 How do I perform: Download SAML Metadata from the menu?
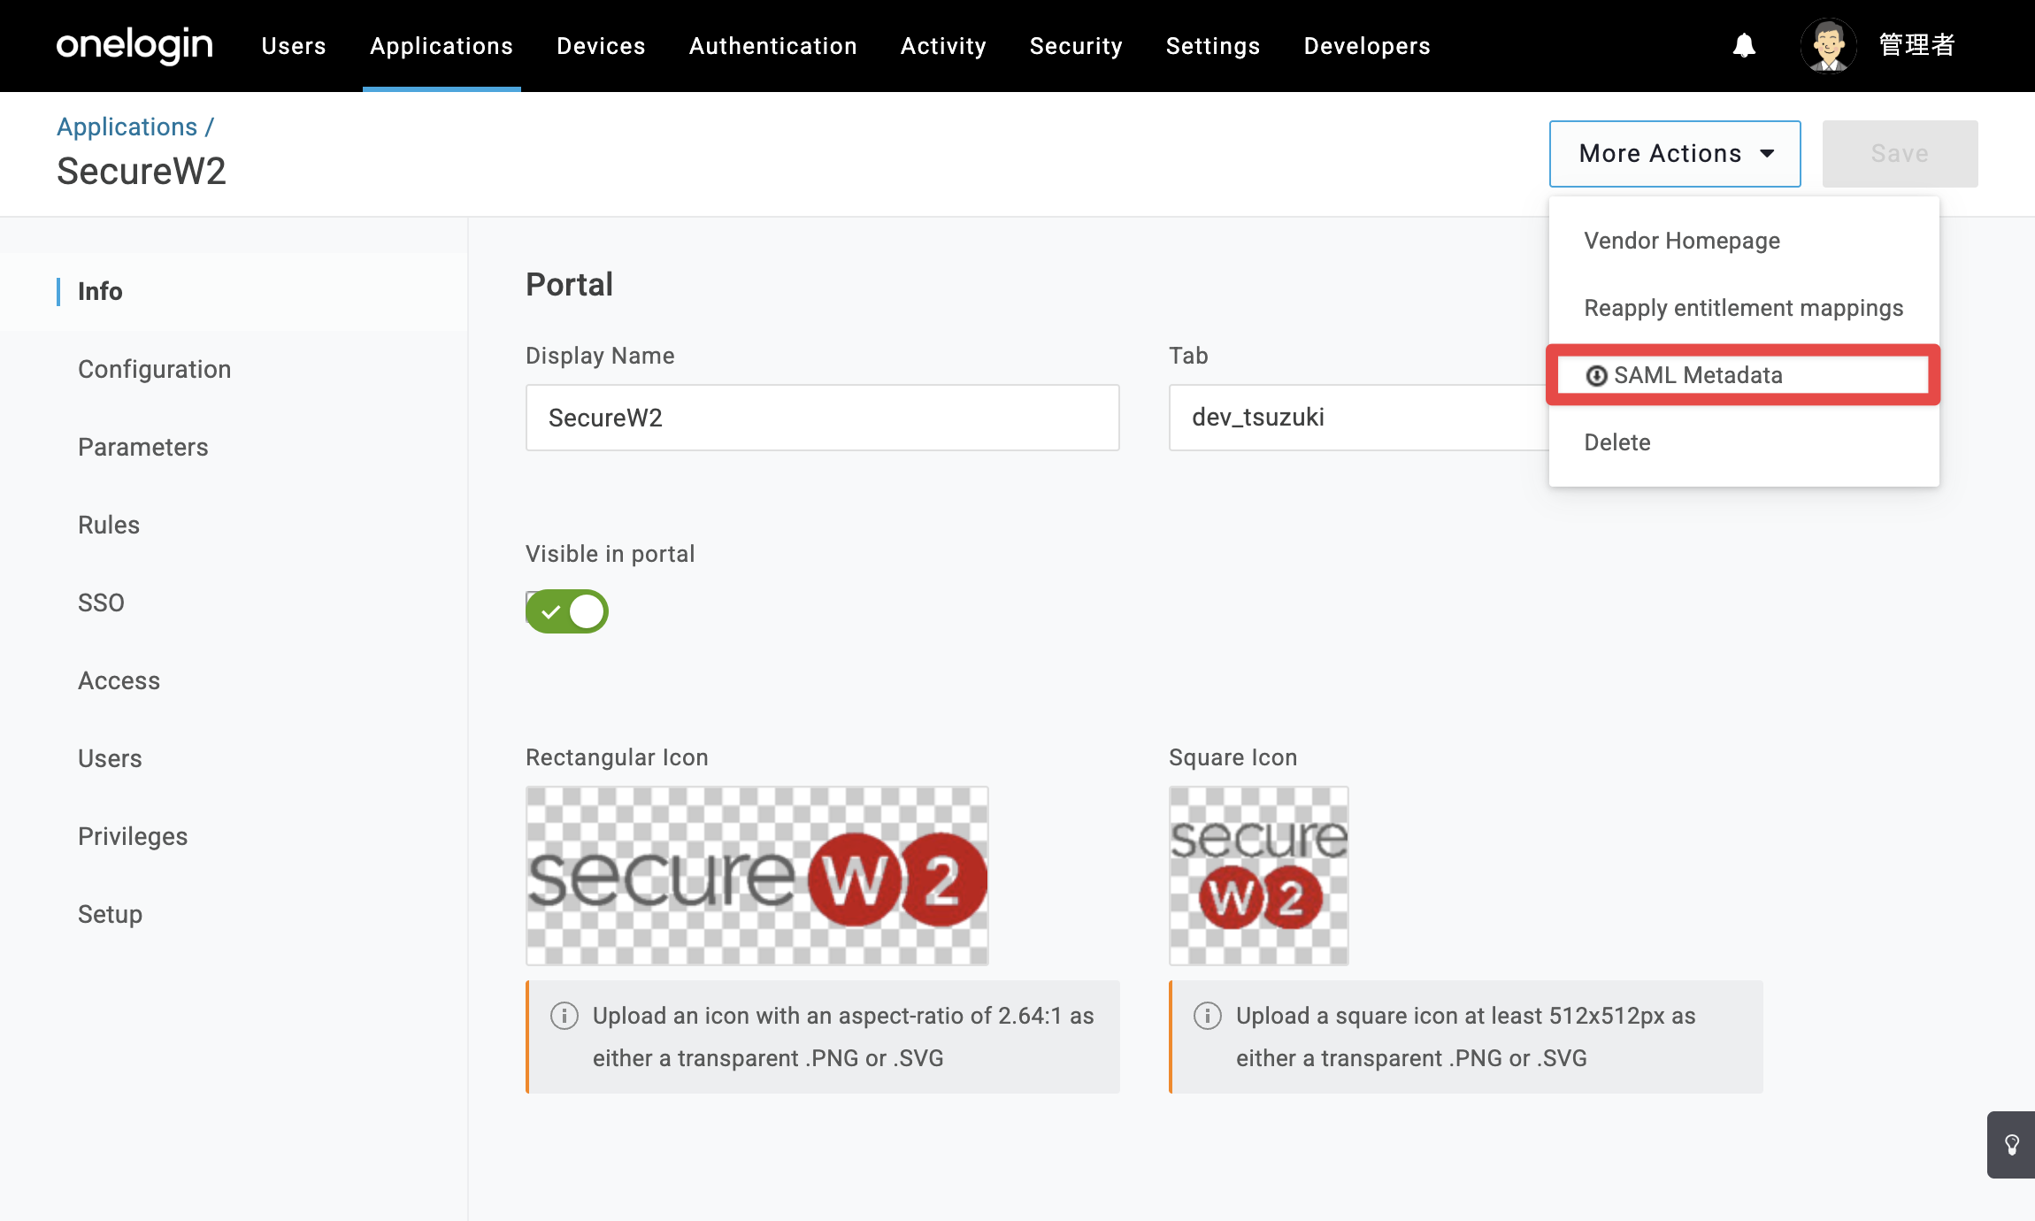[1743, 375]
